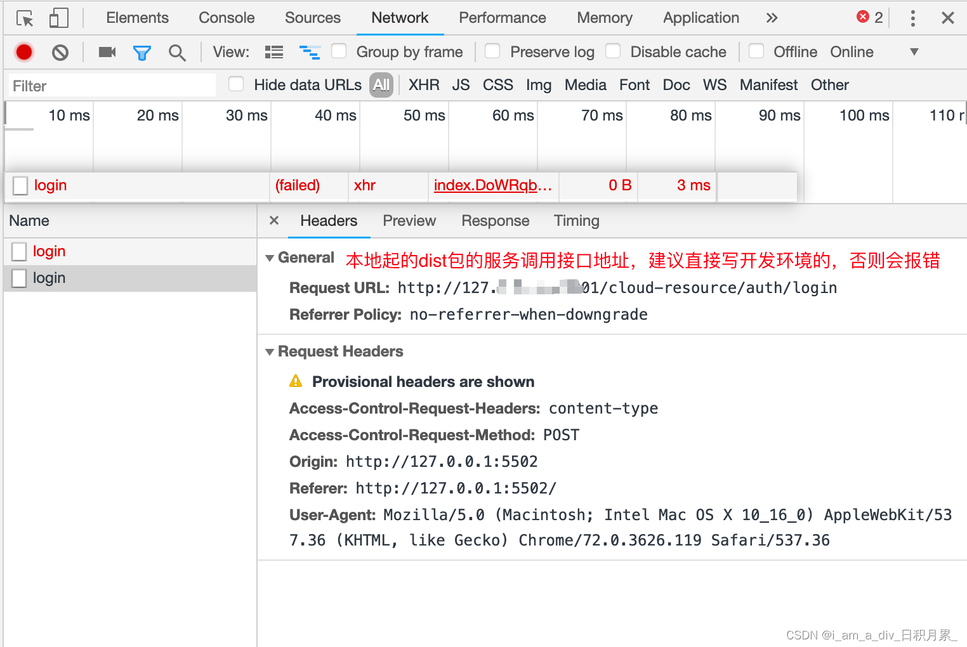Screen dimensions: 967x647
Task: Clear the network log
Action: coord(60,52)
